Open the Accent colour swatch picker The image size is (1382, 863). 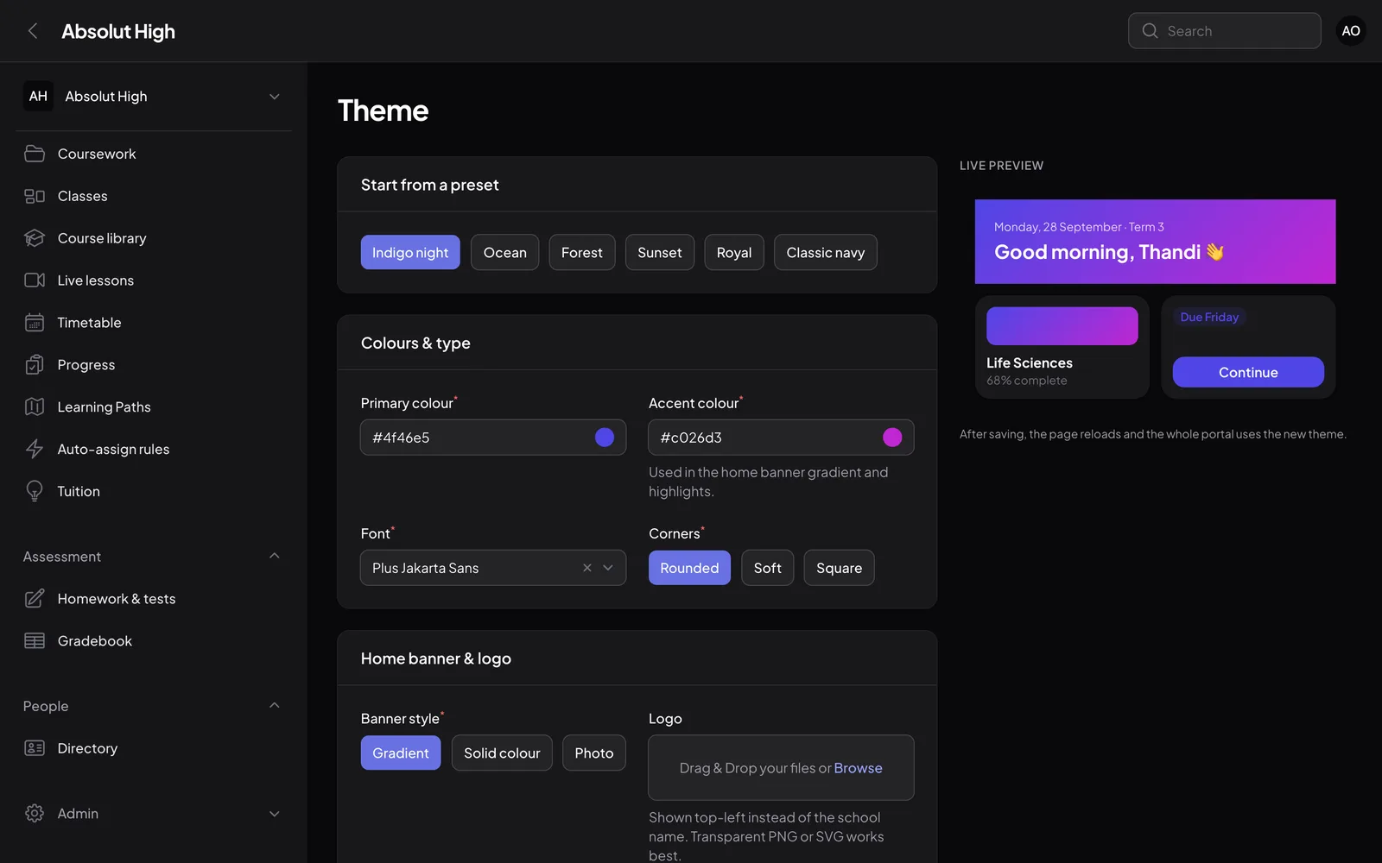[892, 438]
